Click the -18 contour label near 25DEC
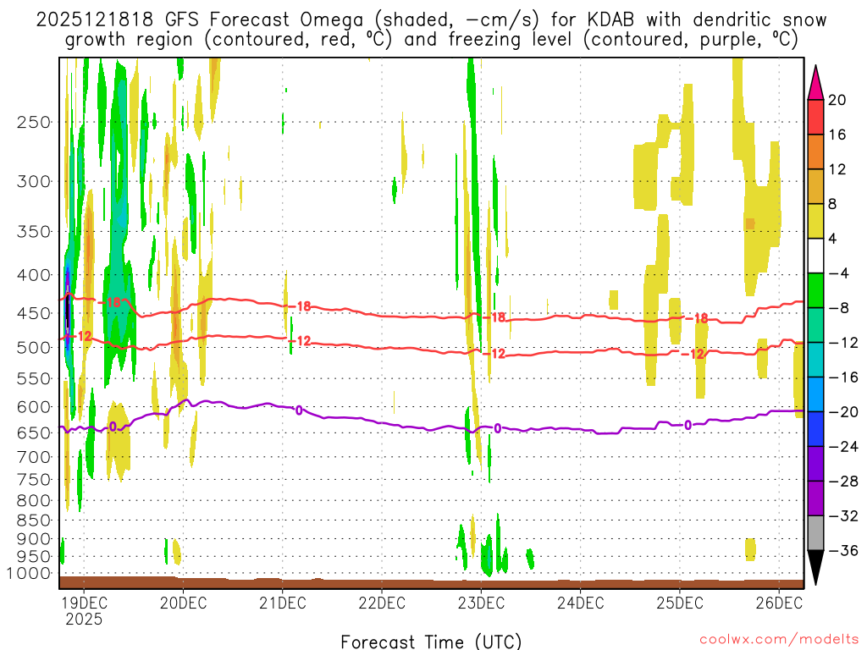This screenshot has width=867, height=650. pos(698,318)
